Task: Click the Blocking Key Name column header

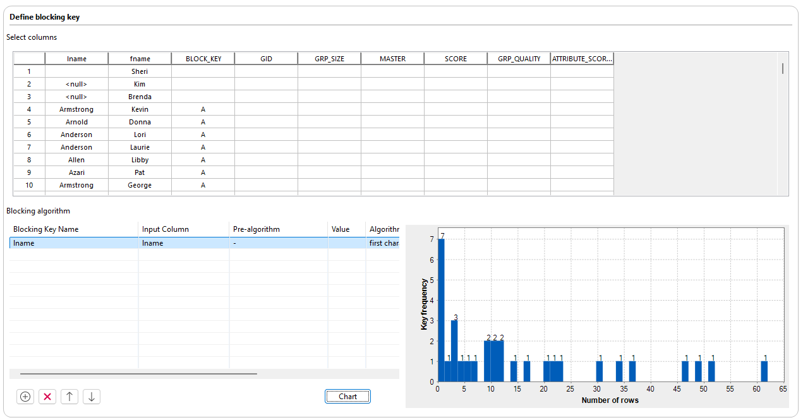Action: click(73, 229)
